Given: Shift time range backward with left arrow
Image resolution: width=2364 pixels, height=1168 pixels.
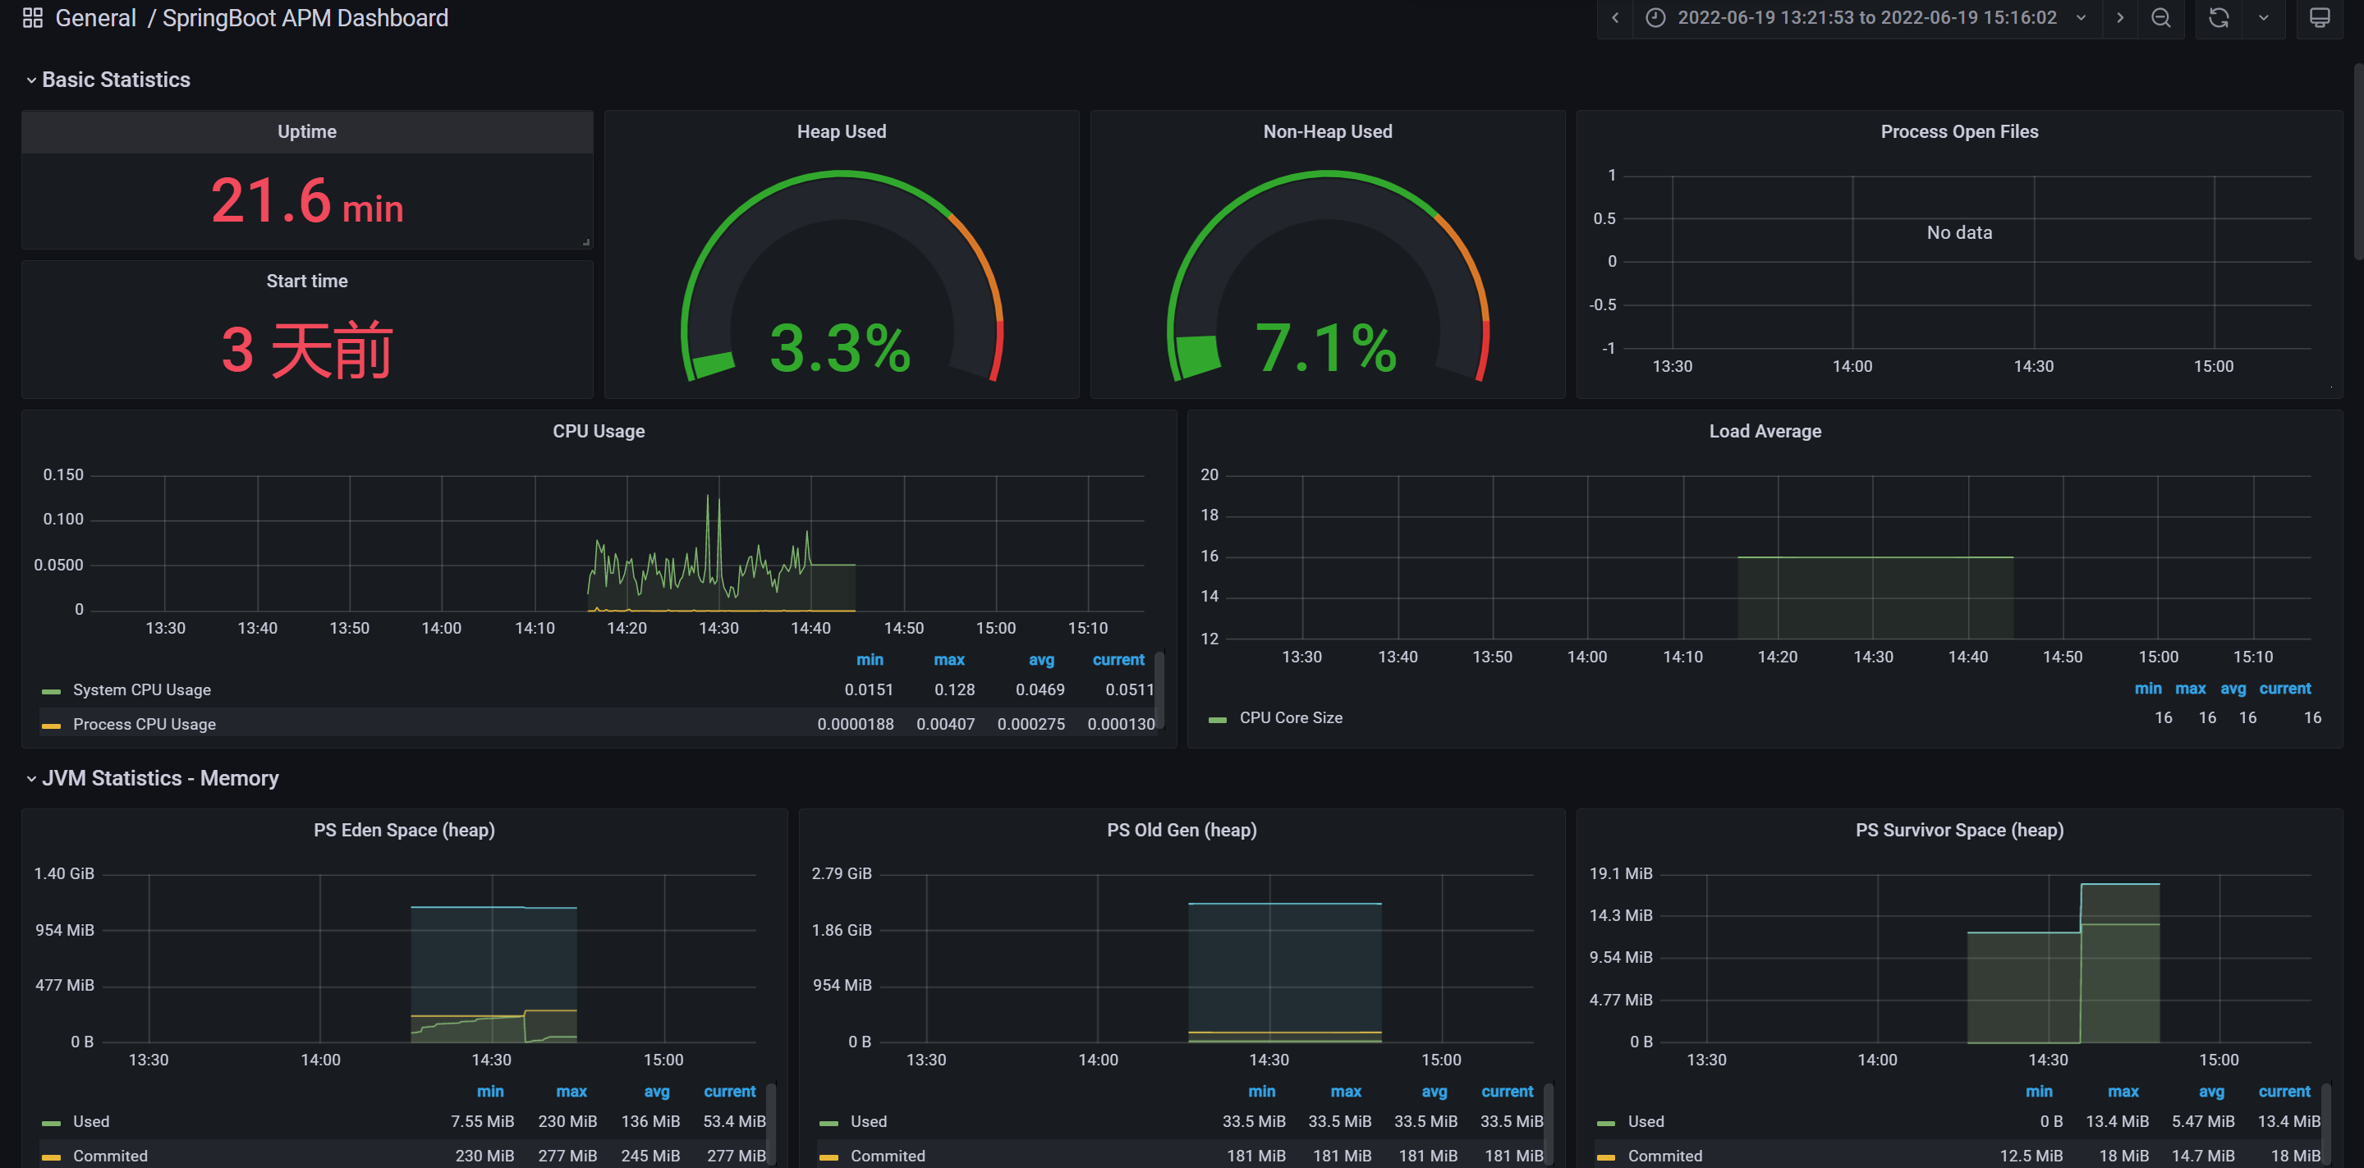Looking at the screenshot, I should [1615, 17].
